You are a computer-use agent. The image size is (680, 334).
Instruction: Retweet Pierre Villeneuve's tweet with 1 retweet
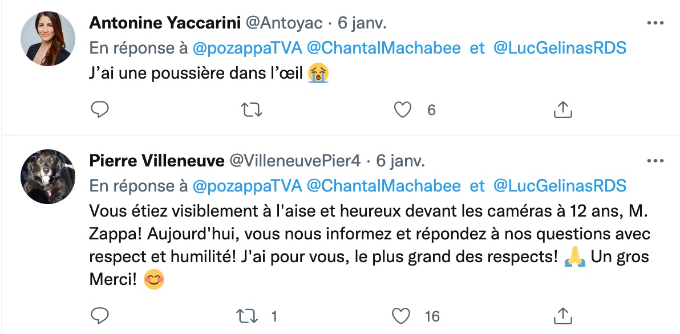pos(246,316)
